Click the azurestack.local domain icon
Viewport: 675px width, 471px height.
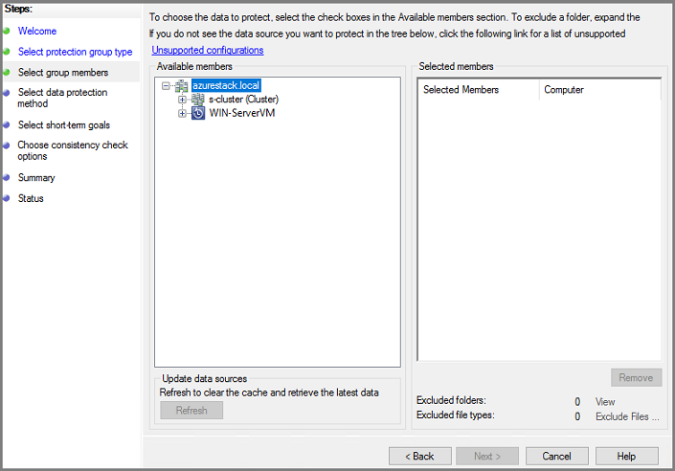click(x=181, y=86)
